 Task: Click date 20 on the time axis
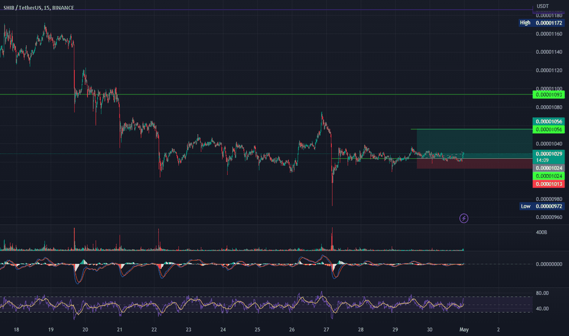click(85, 330)
